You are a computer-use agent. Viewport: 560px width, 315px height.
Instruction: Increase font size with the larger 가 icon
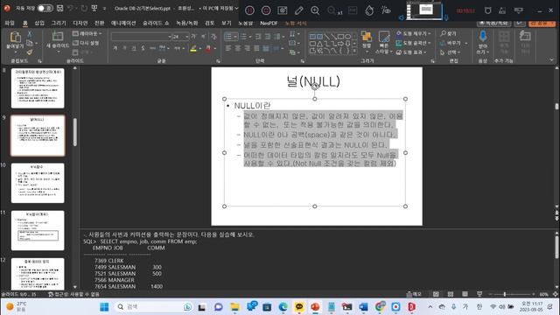pos(193,37)
